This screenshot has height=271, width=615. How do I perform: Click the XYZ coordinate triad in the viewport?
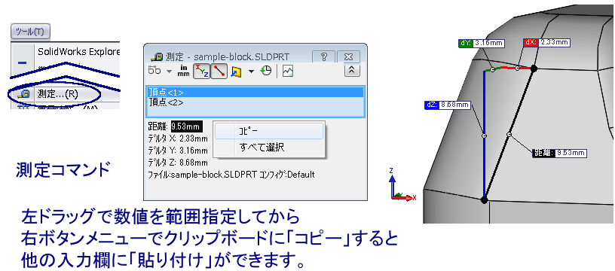pos(402,185)
